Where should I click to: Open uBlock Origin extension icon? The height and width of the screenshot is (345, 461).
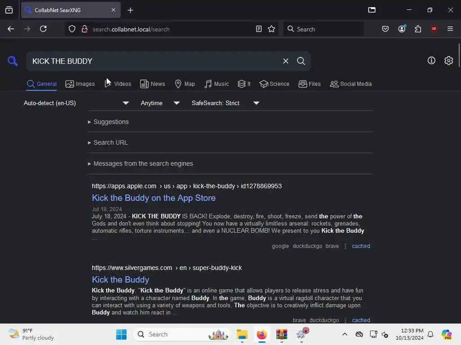coord(434,29)
